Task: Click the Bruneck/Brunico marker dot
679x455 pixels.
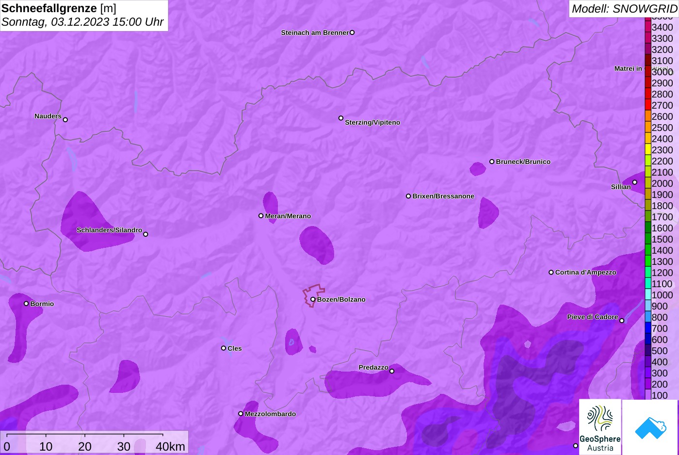Action: (492, 162)
